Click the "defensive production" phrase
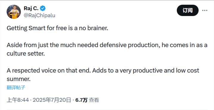 (130, 45)
